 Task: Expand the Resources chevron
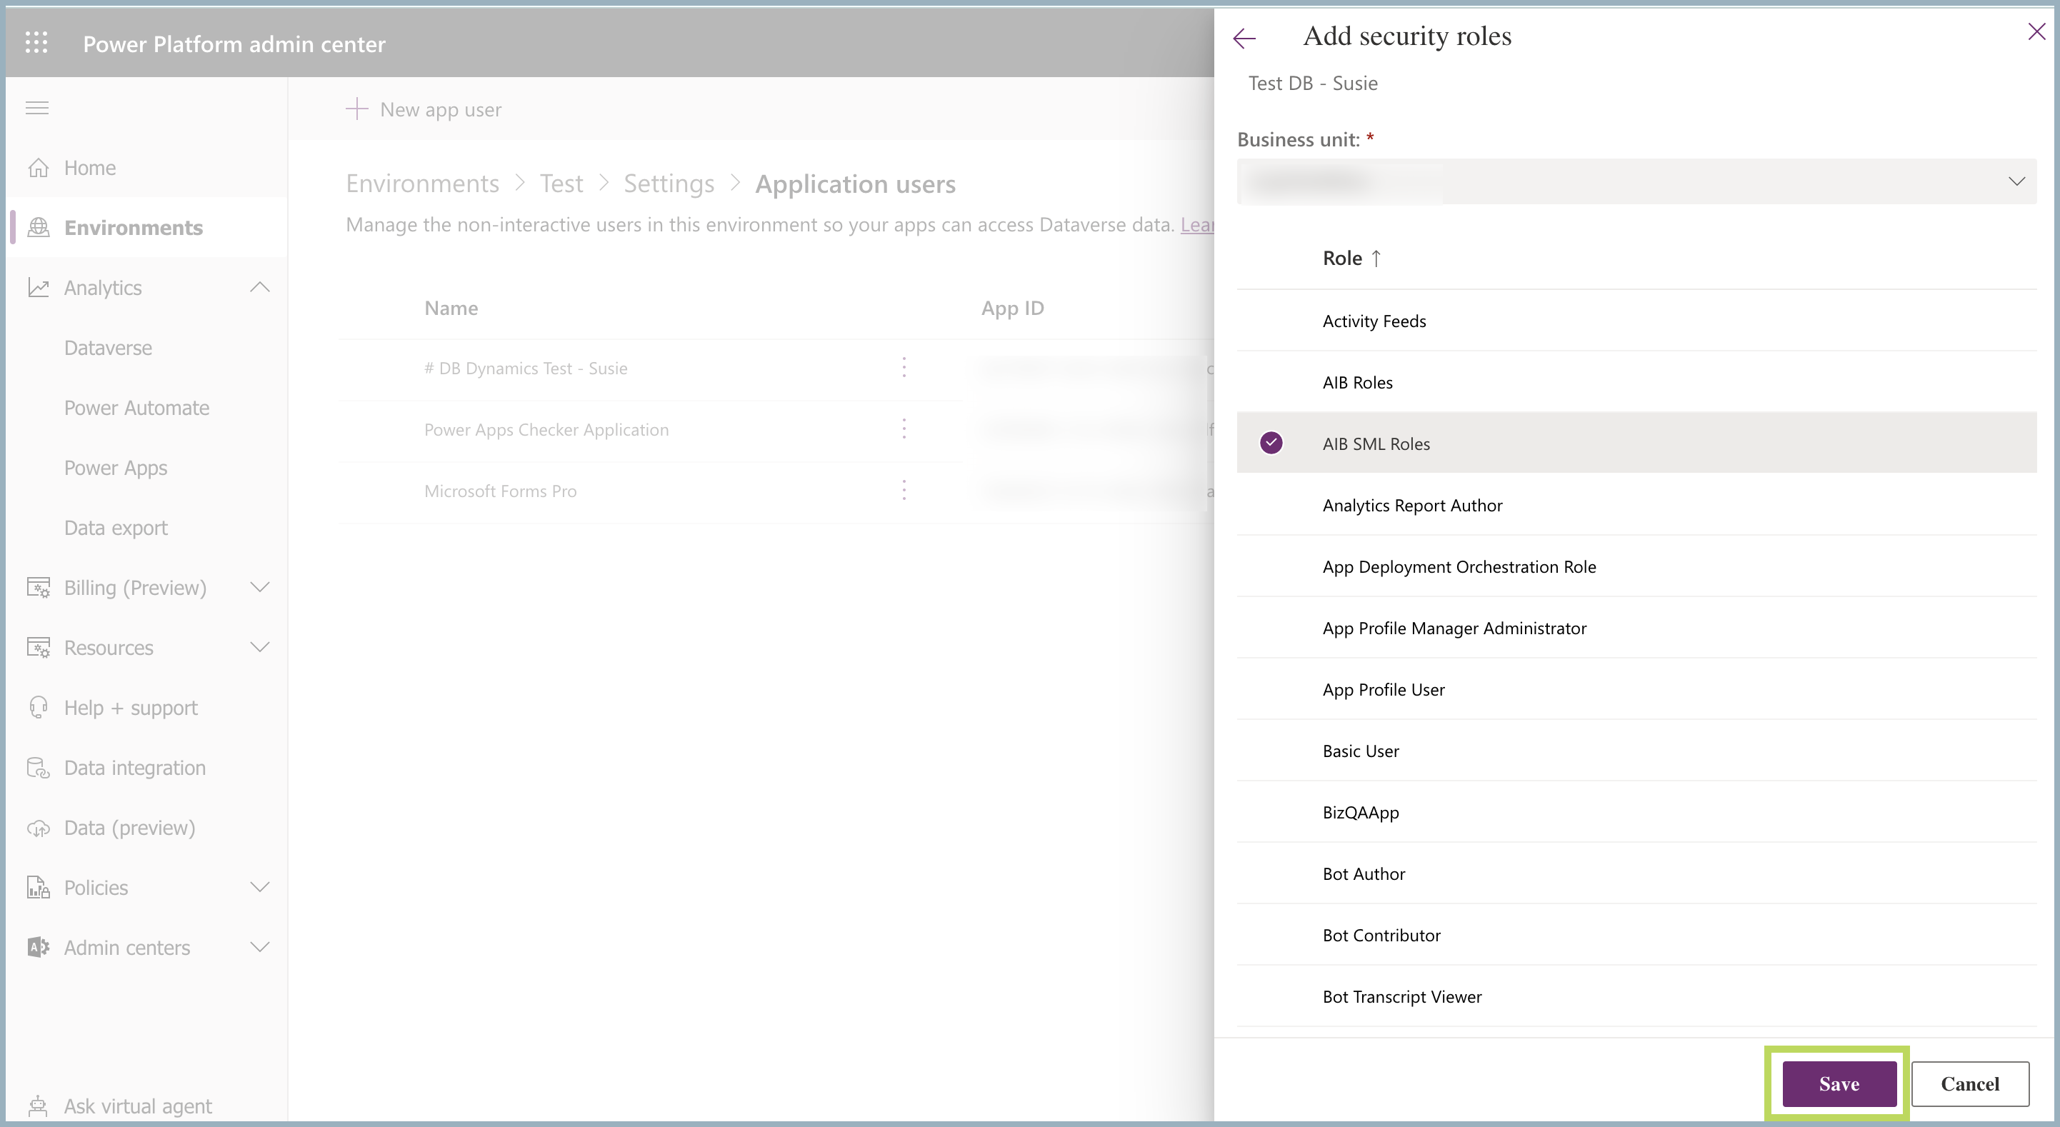[260, 647]
